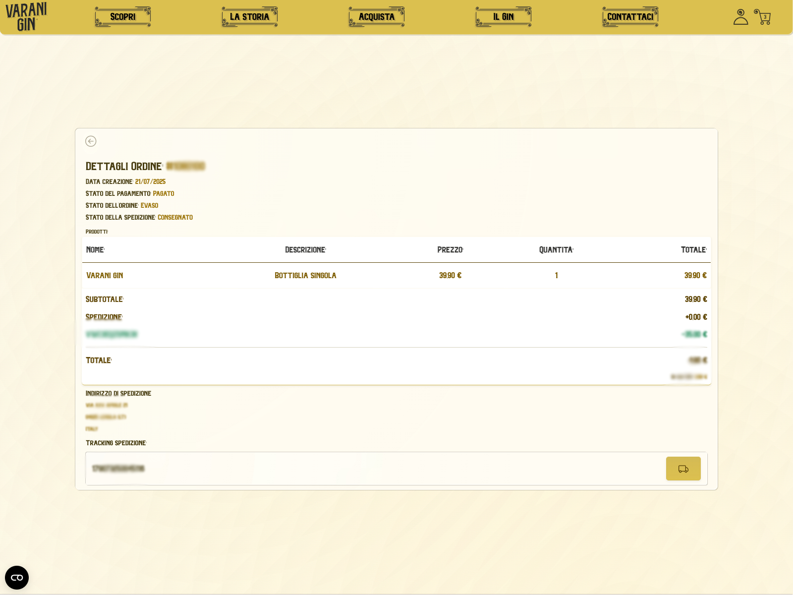Open the Scopri menu item
The image size is (793, 595).
(x=123, y=17)
